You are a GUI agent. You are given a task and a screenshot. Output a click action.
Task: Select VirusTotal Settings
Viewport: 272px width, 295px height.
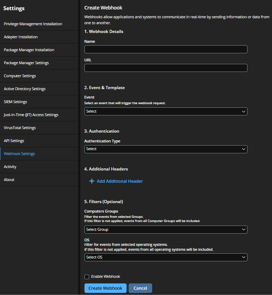[x=20, y=128]
